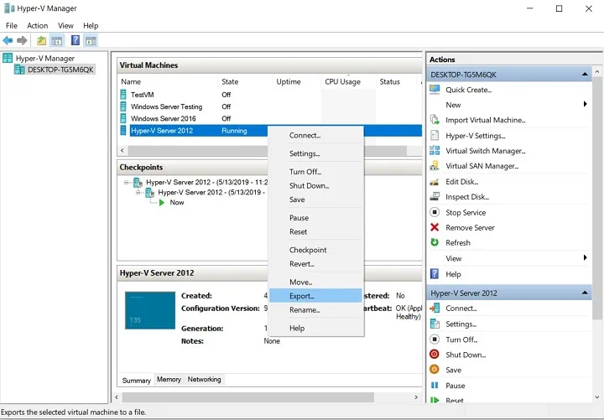Collapse the first Hyper-V Server 2012 checkpoint node

127,182
